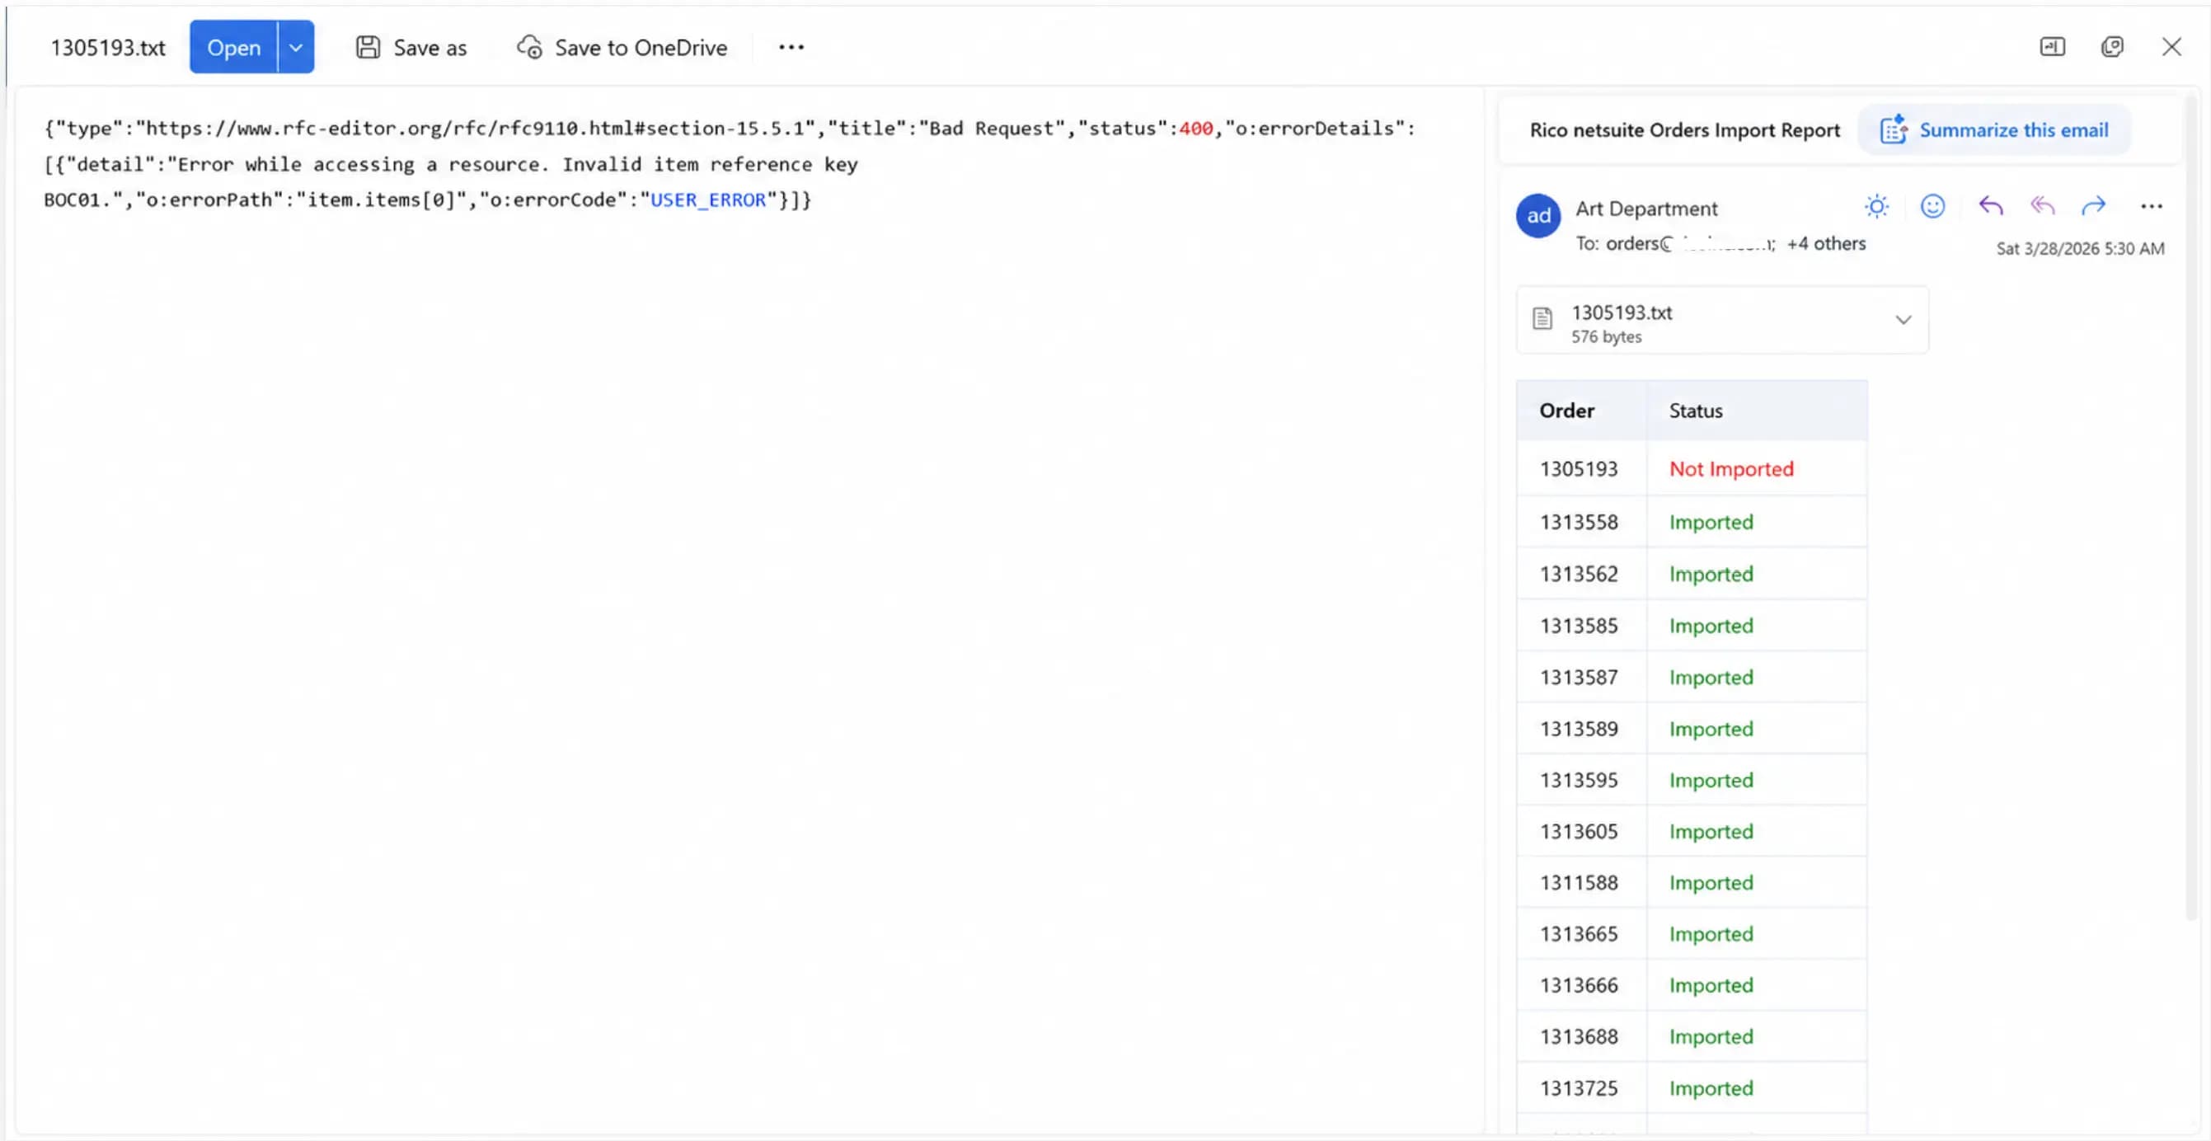This screenshot has height=1141, width=2211.
Task: Click the Save to OneDrive cloud icon
Action: pyautogui.click(x=529, y=47)
